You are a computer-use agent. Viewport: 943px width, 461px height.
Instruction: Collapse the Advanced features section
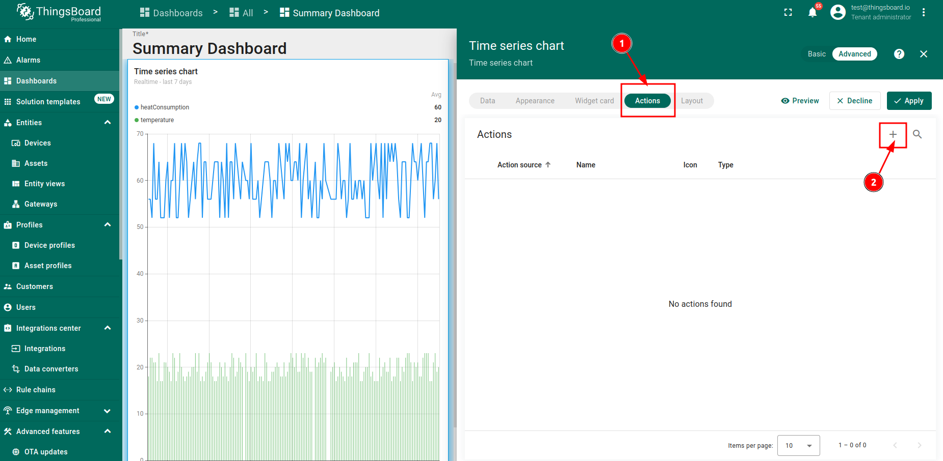click(x=108, y=431)
